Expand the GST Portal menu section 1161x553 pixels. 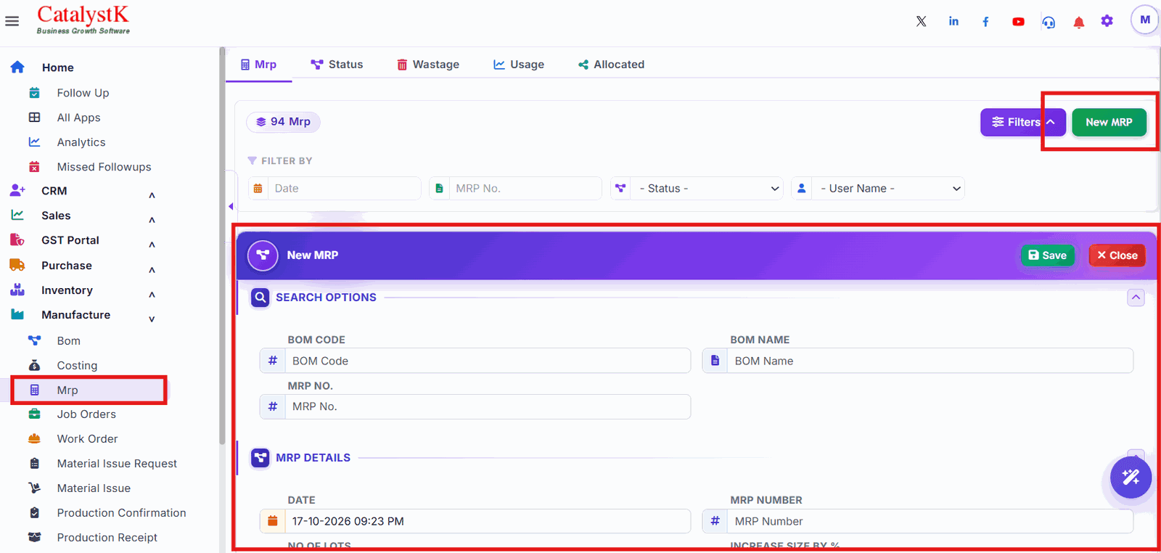[152, 244]
